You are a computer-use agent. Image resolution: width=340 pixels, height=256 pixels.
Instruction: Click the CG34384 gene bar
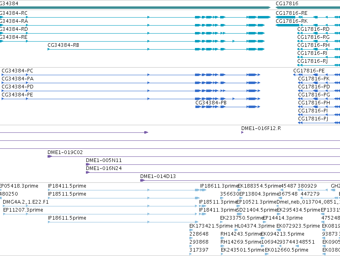point(135,8)
